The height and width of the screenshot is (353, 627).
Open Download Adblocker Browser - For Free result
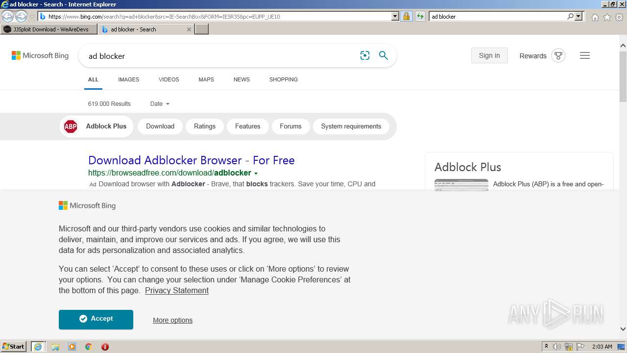point(192,160)
